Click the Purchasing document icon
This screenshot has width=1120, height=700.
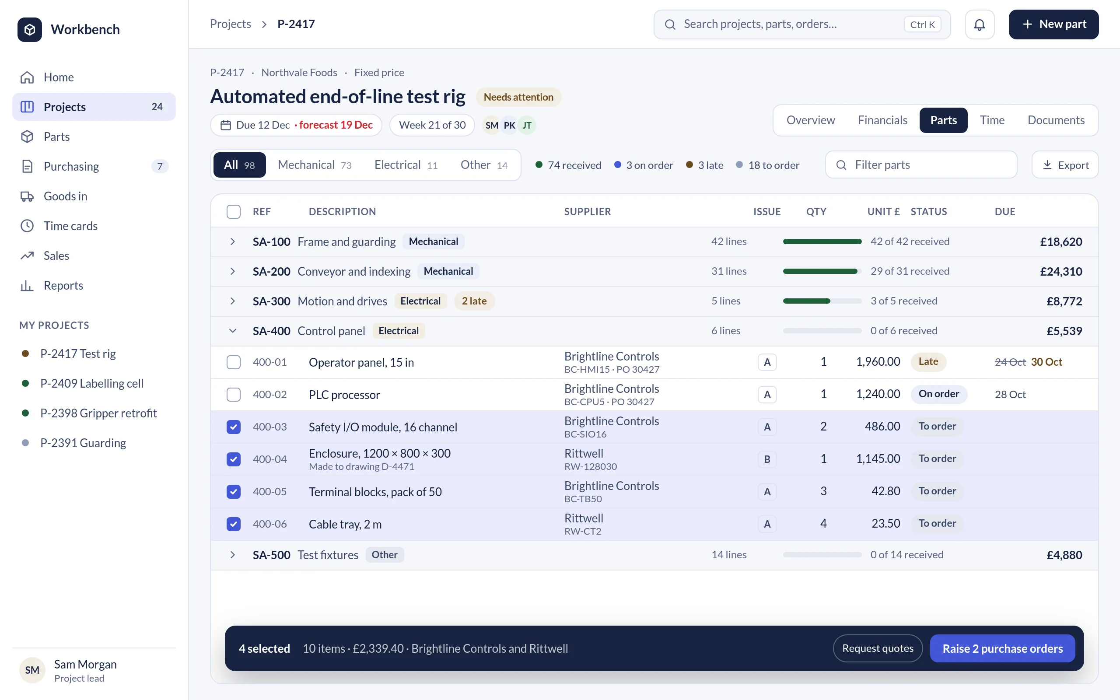[x=27, y=166]
